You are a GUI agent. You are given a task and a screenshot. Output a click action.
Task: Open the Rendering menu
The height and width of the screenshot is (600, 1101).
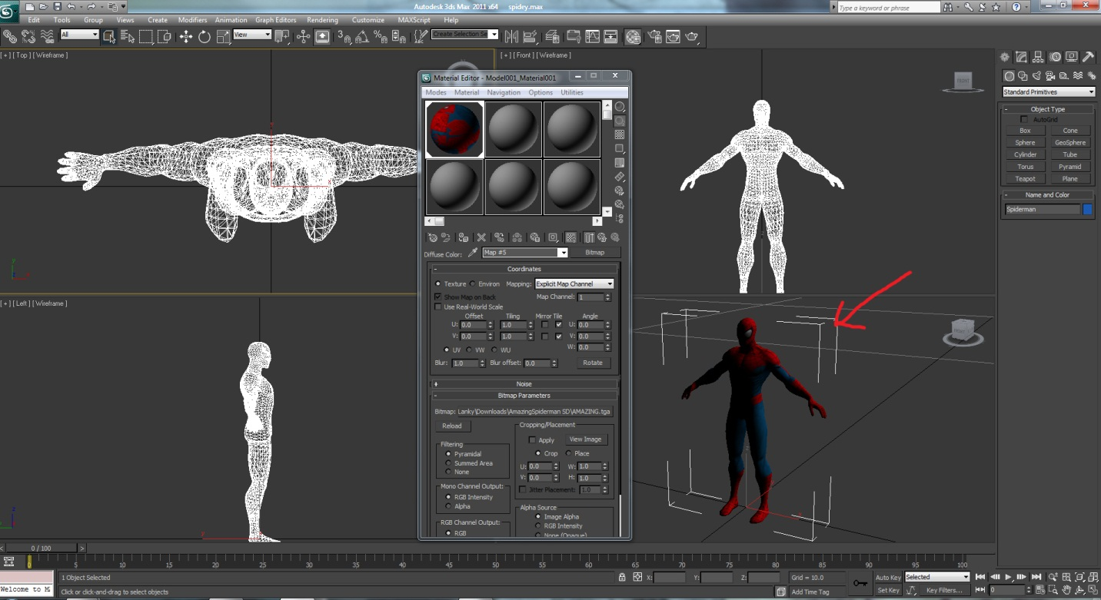click(x=322, y=20)
